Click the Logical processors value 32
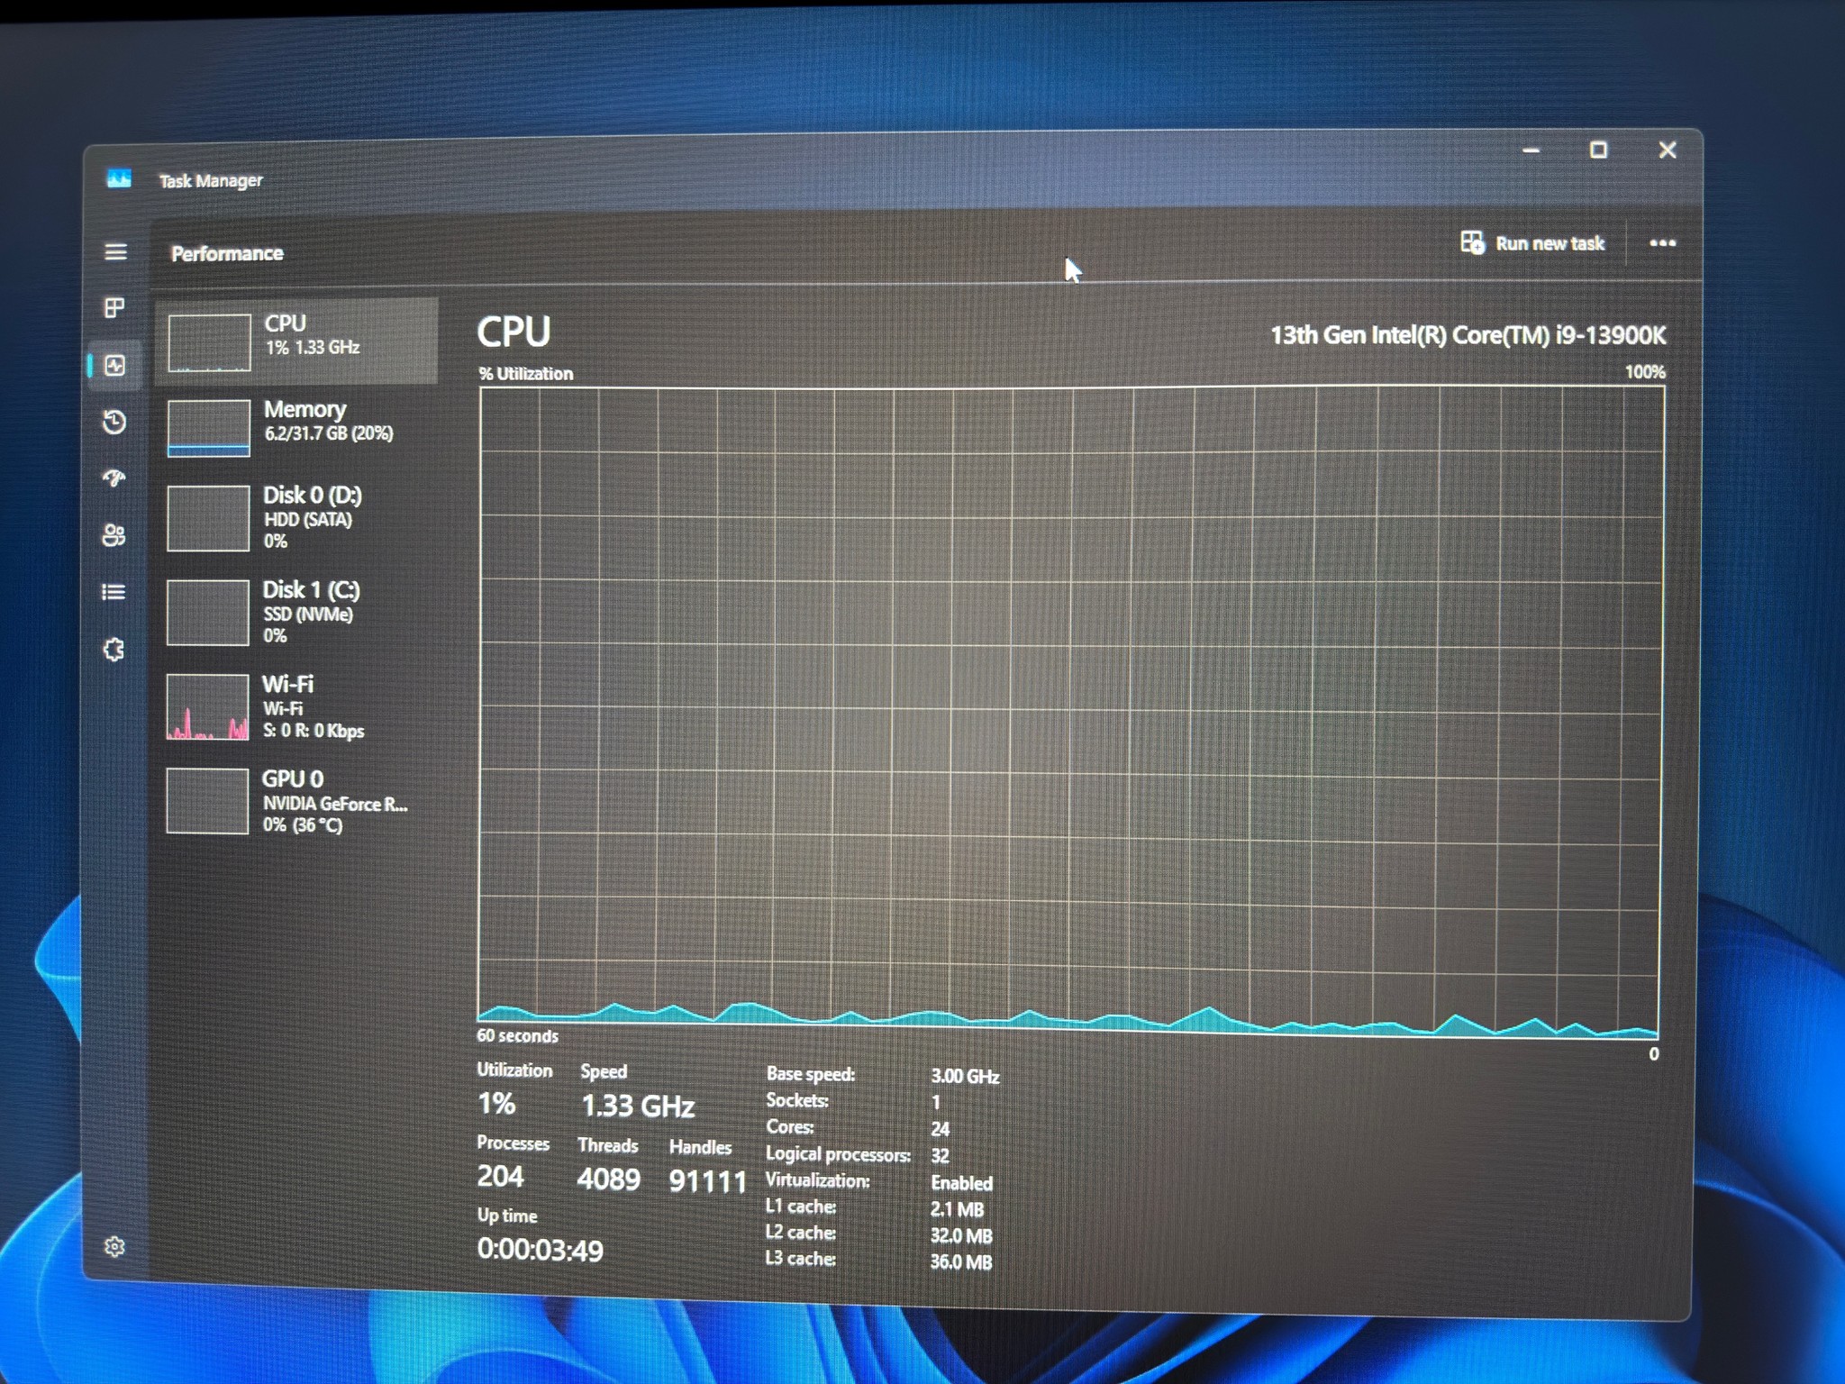Viewport: 1845px width, 1384px height. click(940, 1155)
